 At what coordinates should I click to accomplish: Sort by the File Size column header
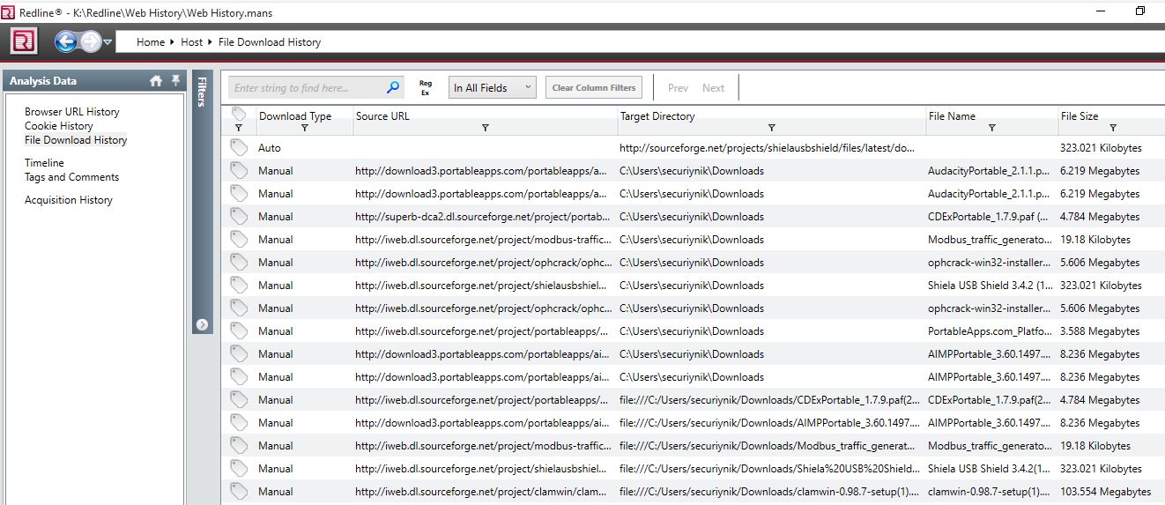[1080, 116]
